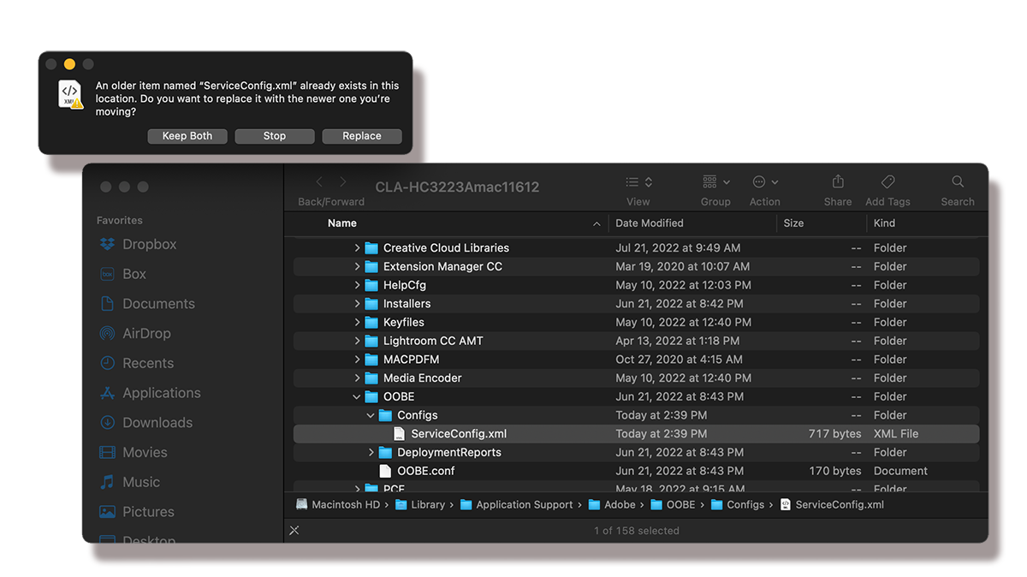Click the Forward arrow in Finder toolbar

(x=343, y=182)
